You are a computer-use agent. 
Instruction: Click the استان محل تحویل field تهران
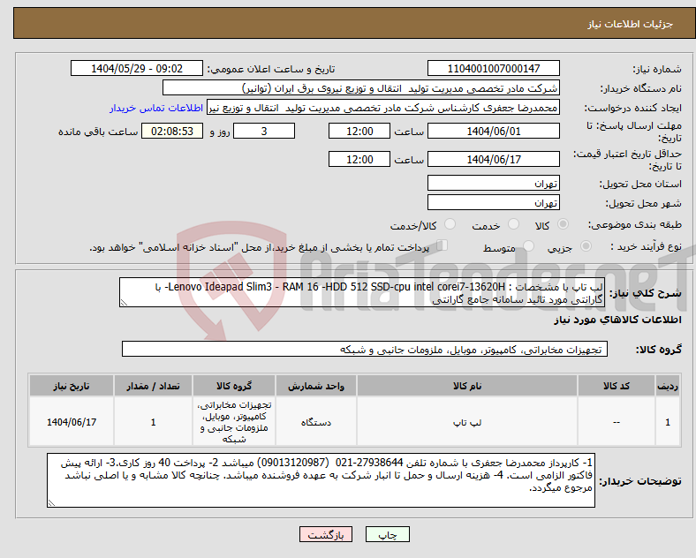pos(494,183)
